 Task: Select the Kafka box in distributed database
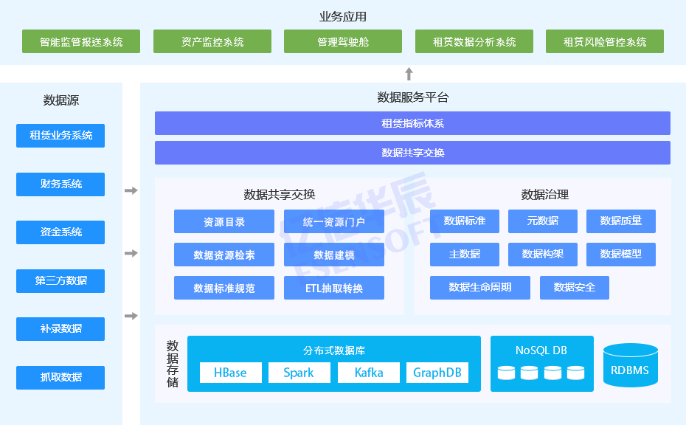[x=369, y=373]
